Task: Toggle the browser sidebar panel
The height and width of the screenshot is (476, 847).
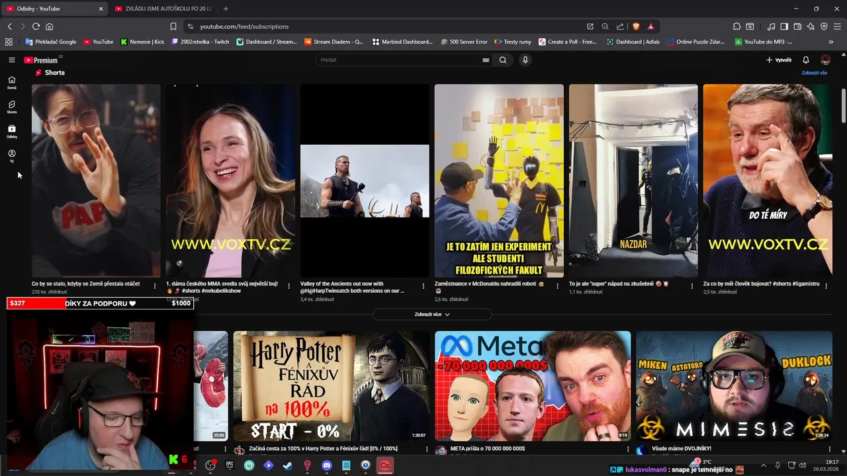Action: pos(784,26)
